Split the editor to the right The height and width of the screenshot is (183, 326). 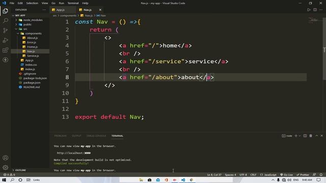coord(315,10)
